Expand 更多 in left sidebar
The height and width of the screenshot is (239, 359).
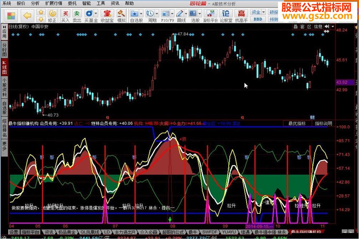pyautogui.click(x=4, y=147)
